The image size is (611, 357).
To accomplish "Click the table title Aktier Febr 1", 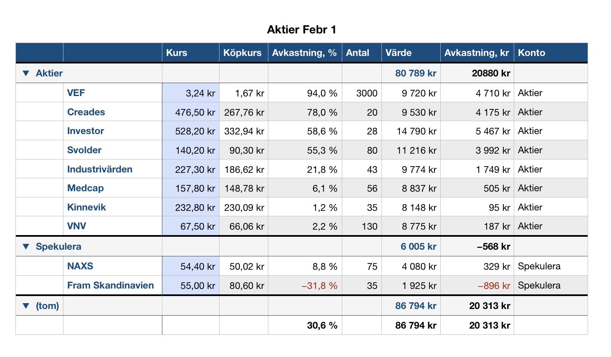I will pos(301,30).
